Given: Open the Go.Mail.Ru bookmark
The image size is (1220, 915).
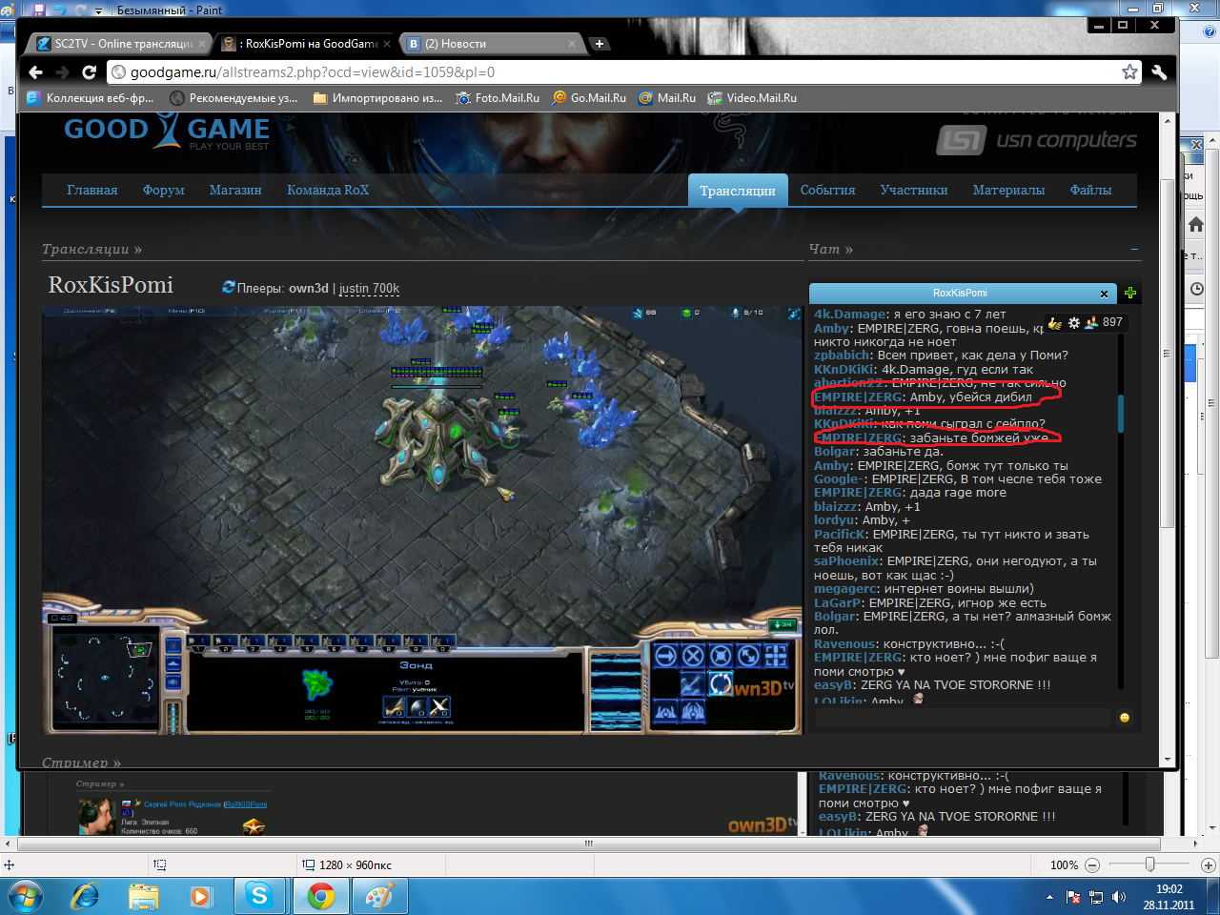Looking at the screenshot, I should (589, 98).
